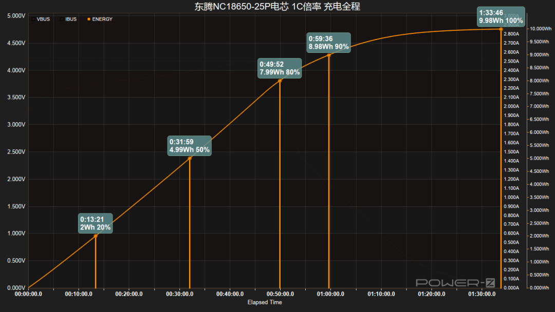Click the data point at 20% energy
This screenshot has height=312, width=555.
[96, 236]
